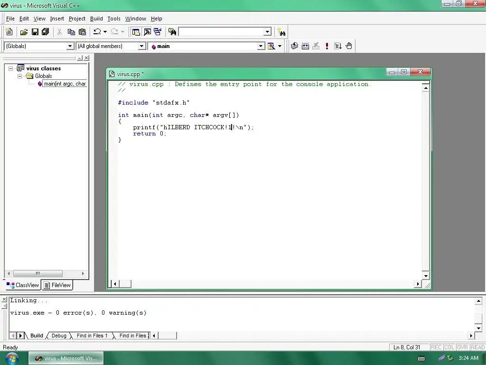This screenshot has height=365, width=486.
Task: Open the View menu
Action: (39, 19)
